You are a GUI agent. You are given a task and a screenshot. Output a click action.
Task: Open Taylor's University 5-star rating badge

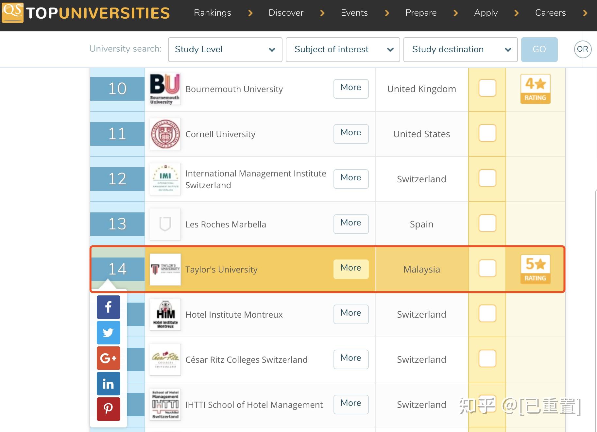tap(536, 269)
